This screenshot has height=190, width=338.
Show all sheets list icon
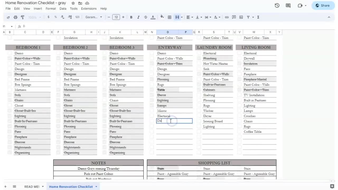14,187
